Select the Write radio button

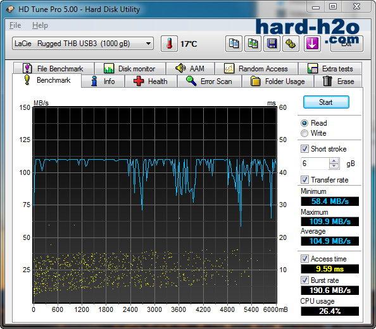click(x=304, y=133)
